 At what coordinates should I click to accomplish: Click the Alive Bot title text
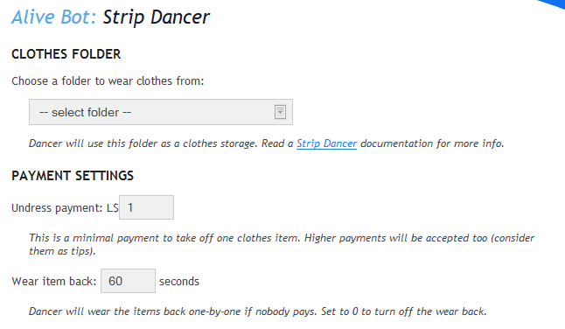click(x=53, y=17)
